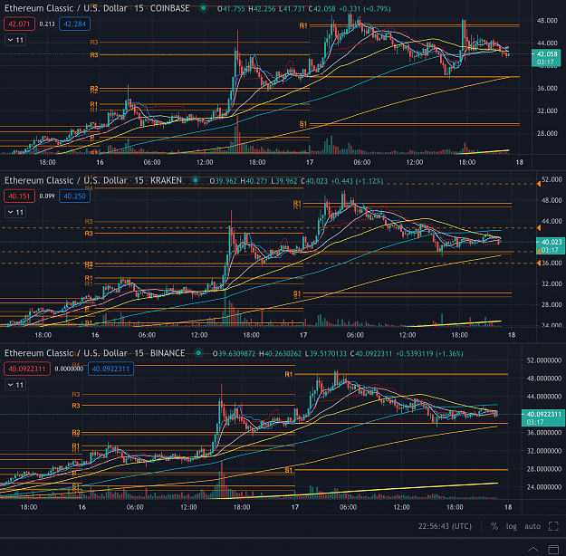Viewport: 566px width, 556px height.
Task: Click 24.0000000 price level on BINANCE axis
Action: coord(544,487)
